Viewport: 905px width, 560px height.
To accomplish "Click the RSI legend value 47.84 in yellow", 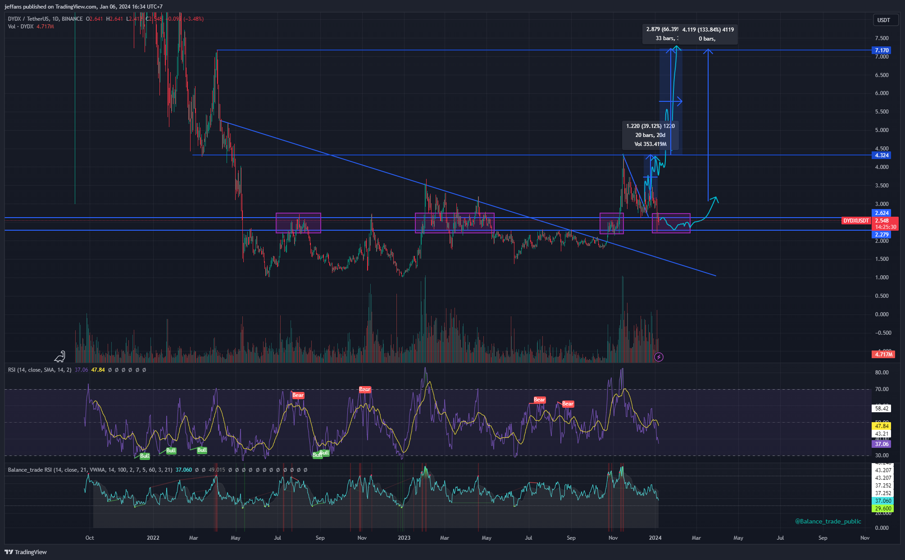I will click(x=98, y=370).
